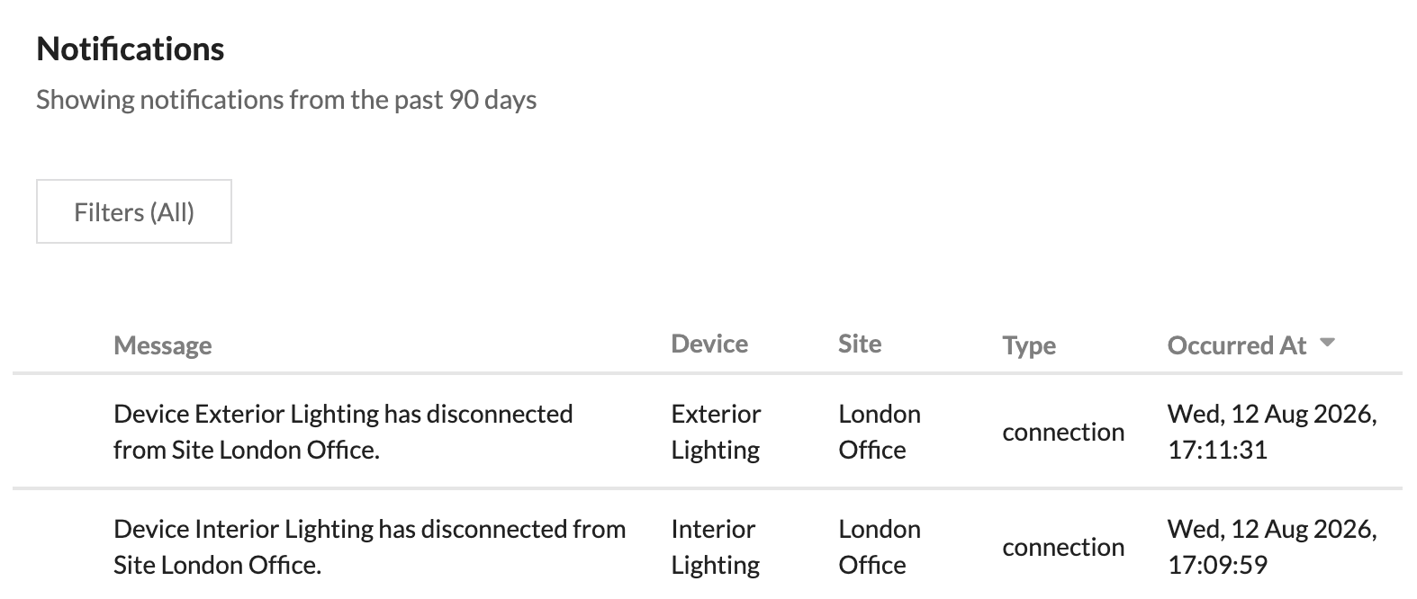Viewport: 1417px width, 599px height.
Task: Click the Exterior Lighting device cell
Action: point(716,432)
